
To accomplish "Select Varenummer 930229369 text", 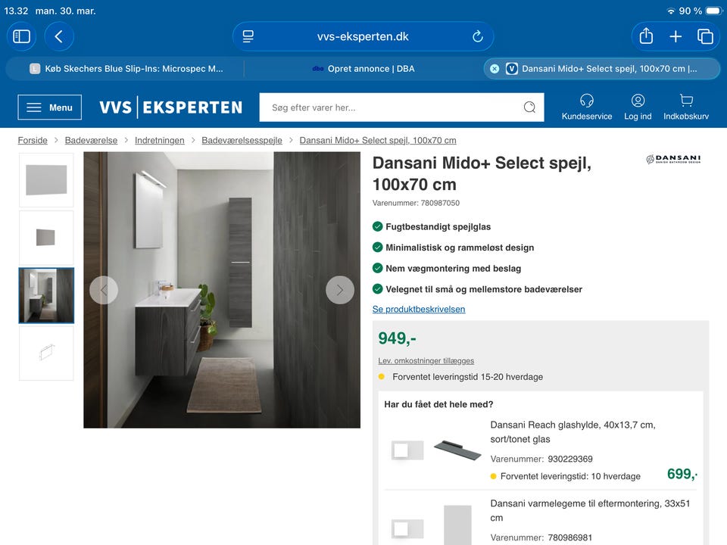I will [541, 459].
